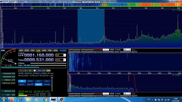This screenshot has width=182, height=102.
Task: Open Options [F7] menu
Action: [8, 80]
